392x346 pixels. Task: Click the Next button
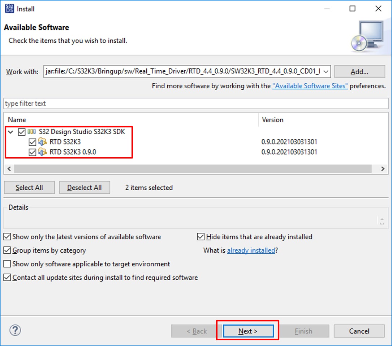248,331
